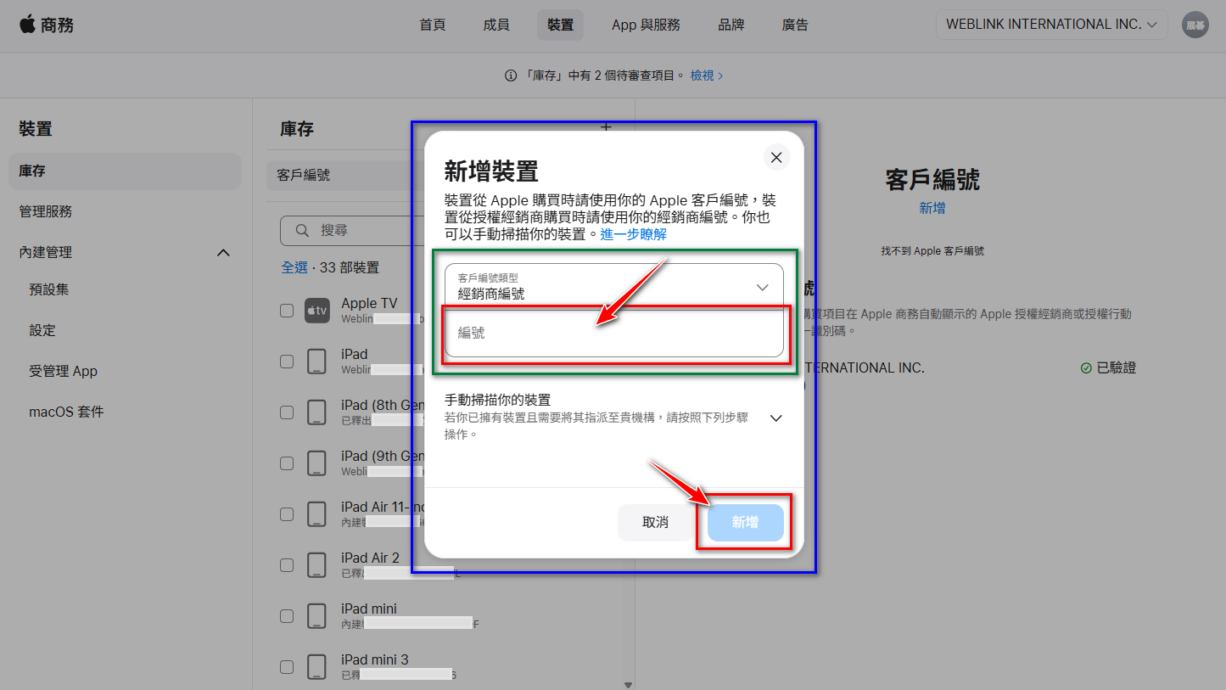This screenshot has height=690, width=1226.
Task: Click the 搜尋 search field
Action: 350,230
